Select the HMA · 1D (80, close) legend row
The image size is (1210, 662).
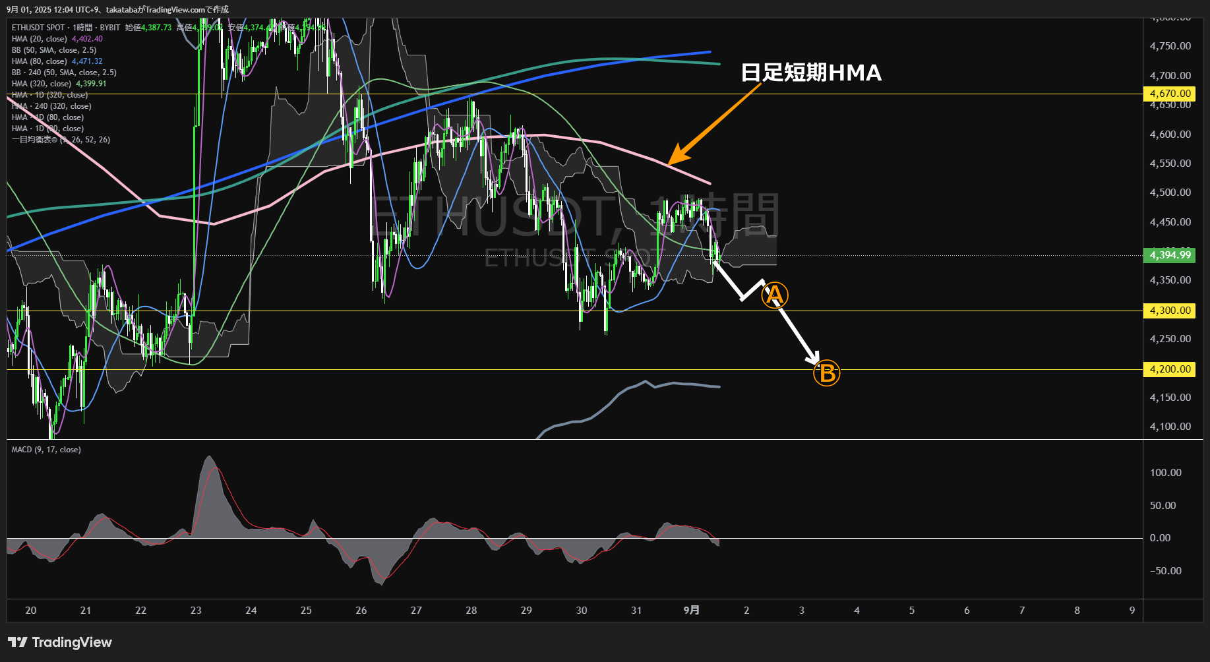click(x=47, y=117)
